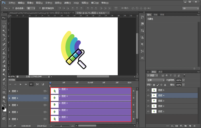Go to first frame button
201x128 pixels.
tap(10, 84)
